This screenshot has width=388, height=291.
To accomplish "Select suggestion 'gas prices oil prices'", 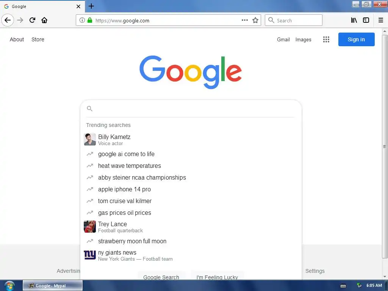I will 191,213.
